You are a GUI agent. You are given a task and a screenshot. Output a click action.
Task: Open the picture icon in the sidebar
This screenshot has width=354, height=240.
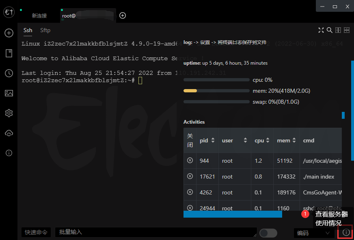[x=9, y=93]
